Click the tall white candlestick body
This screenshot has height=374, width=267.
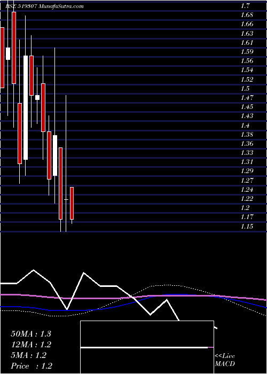[x=26, y=107]
